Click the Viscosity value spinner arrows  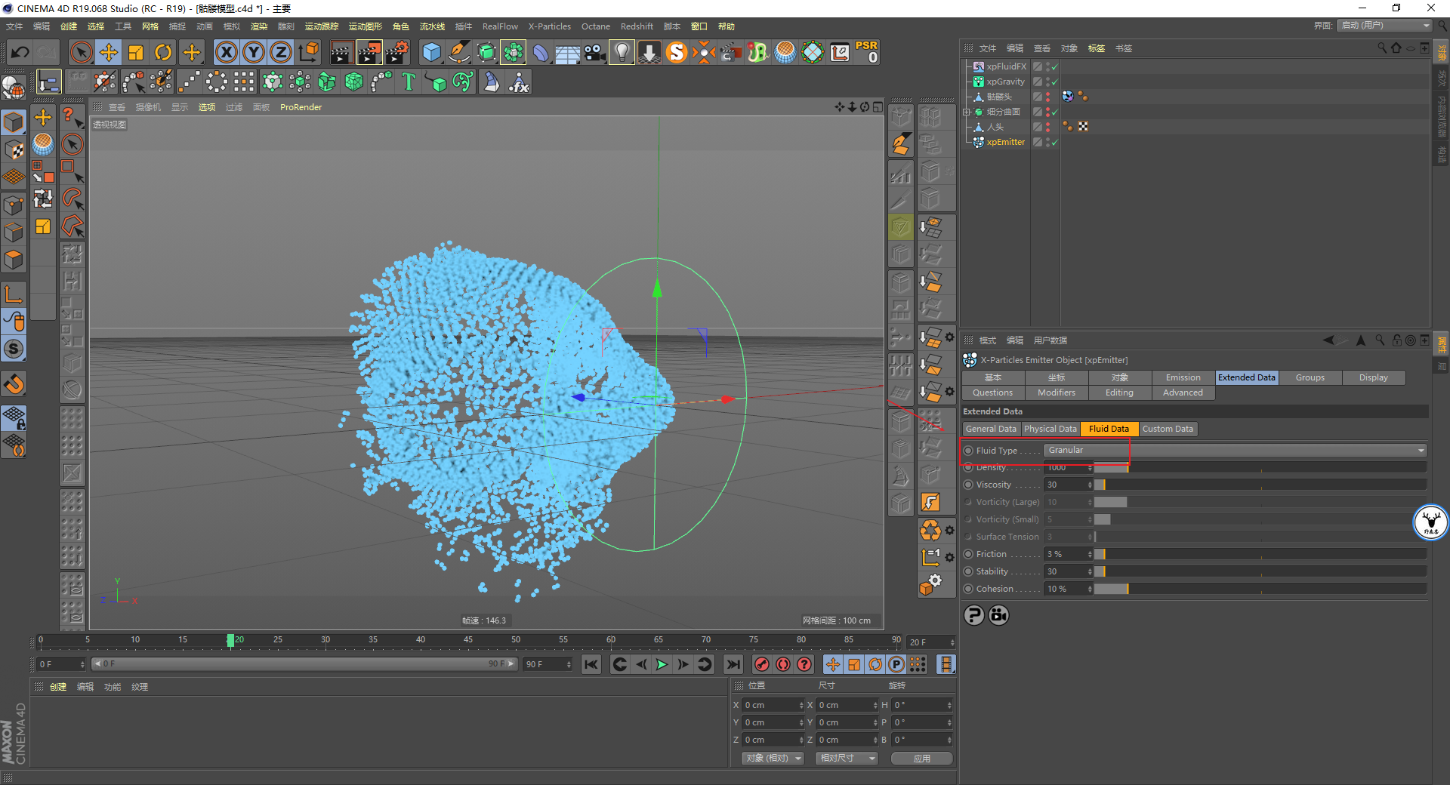pos(1090,485)
